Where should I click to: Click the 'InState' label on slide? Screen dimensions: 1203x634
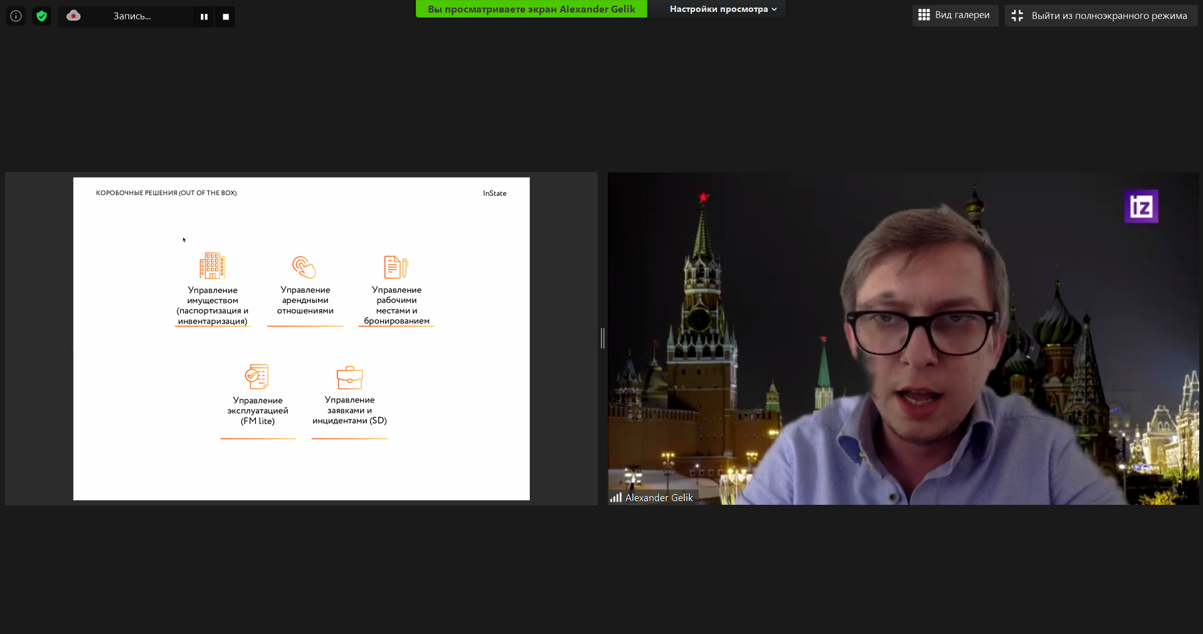point(494,193)
